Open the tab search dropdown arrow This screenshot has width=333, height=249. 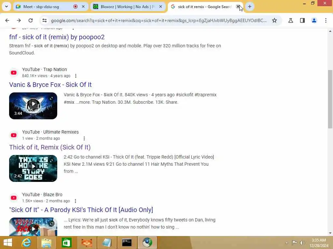tap(7, 6)
